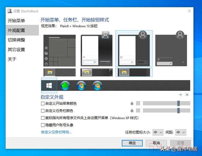Open the 切换调整 settings page
This screenshot has width=202, height=156.
(x=22, y=40)
